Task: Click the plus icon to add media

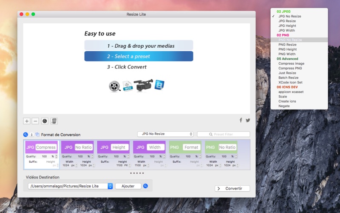Action: [27, 121]
